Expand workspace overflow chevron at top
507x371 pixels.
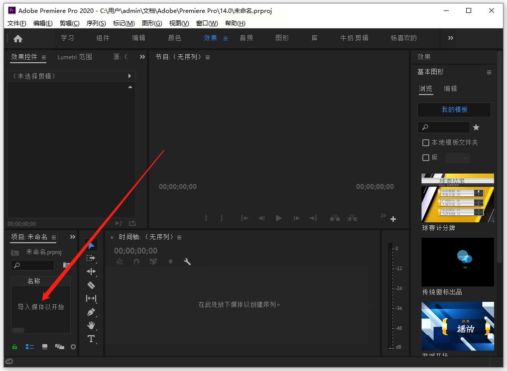pyautogui.click(x=451, y=38)
